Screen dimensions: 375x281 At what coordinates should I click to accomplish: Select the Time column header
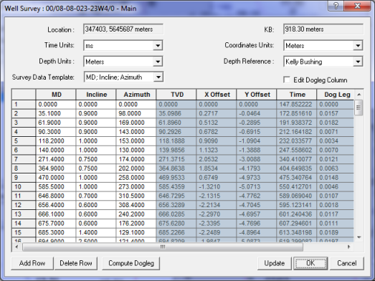298,95
